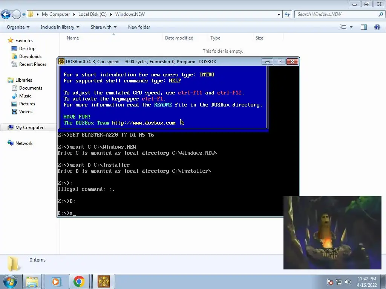Select Network in navigation pane
The width and height of the screenshot is (386, 289).
(20, 143)
